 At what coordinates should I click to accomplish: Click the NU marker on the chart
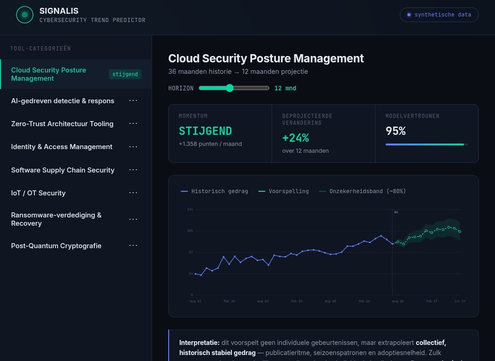[396, 212]
